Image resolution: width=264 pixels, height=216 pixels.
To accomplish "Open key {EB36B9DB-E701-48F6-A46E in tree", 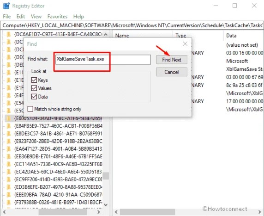I will 58,157.
